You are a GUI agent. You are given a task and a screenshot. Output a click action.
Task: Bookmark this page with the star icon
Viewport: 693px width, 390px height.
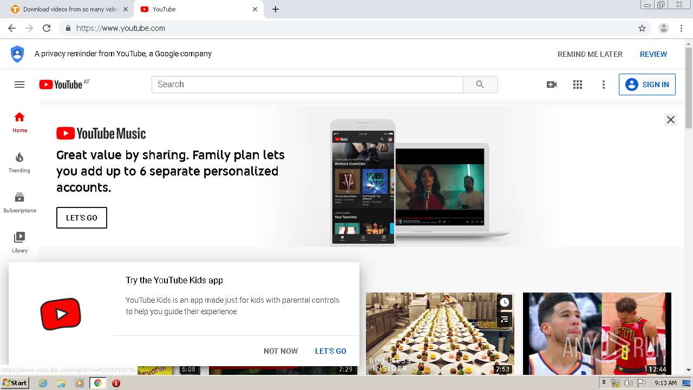pos(642,28)
